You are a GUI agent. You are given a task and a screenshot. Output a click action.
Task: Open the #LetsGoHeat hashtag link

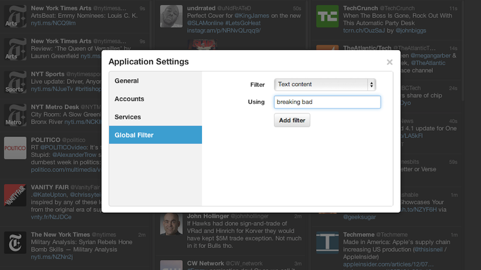coord(243,23)
